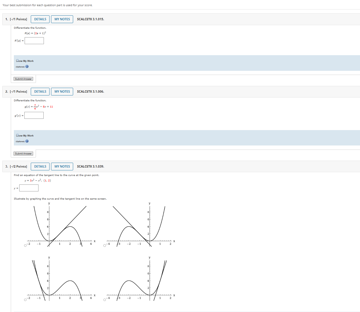Click the text 'SCALCET8 3.1.039.'

pyautogui.click(x=91, y=167)
